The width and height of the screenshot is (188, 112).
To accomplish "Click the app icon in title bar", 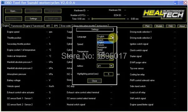I will pos(3,2).
